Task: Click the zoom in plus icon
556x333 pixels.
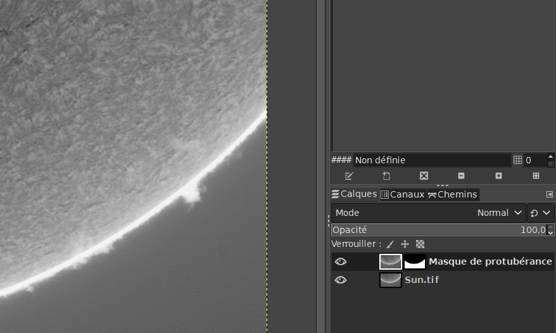Action: pos(498,175)
